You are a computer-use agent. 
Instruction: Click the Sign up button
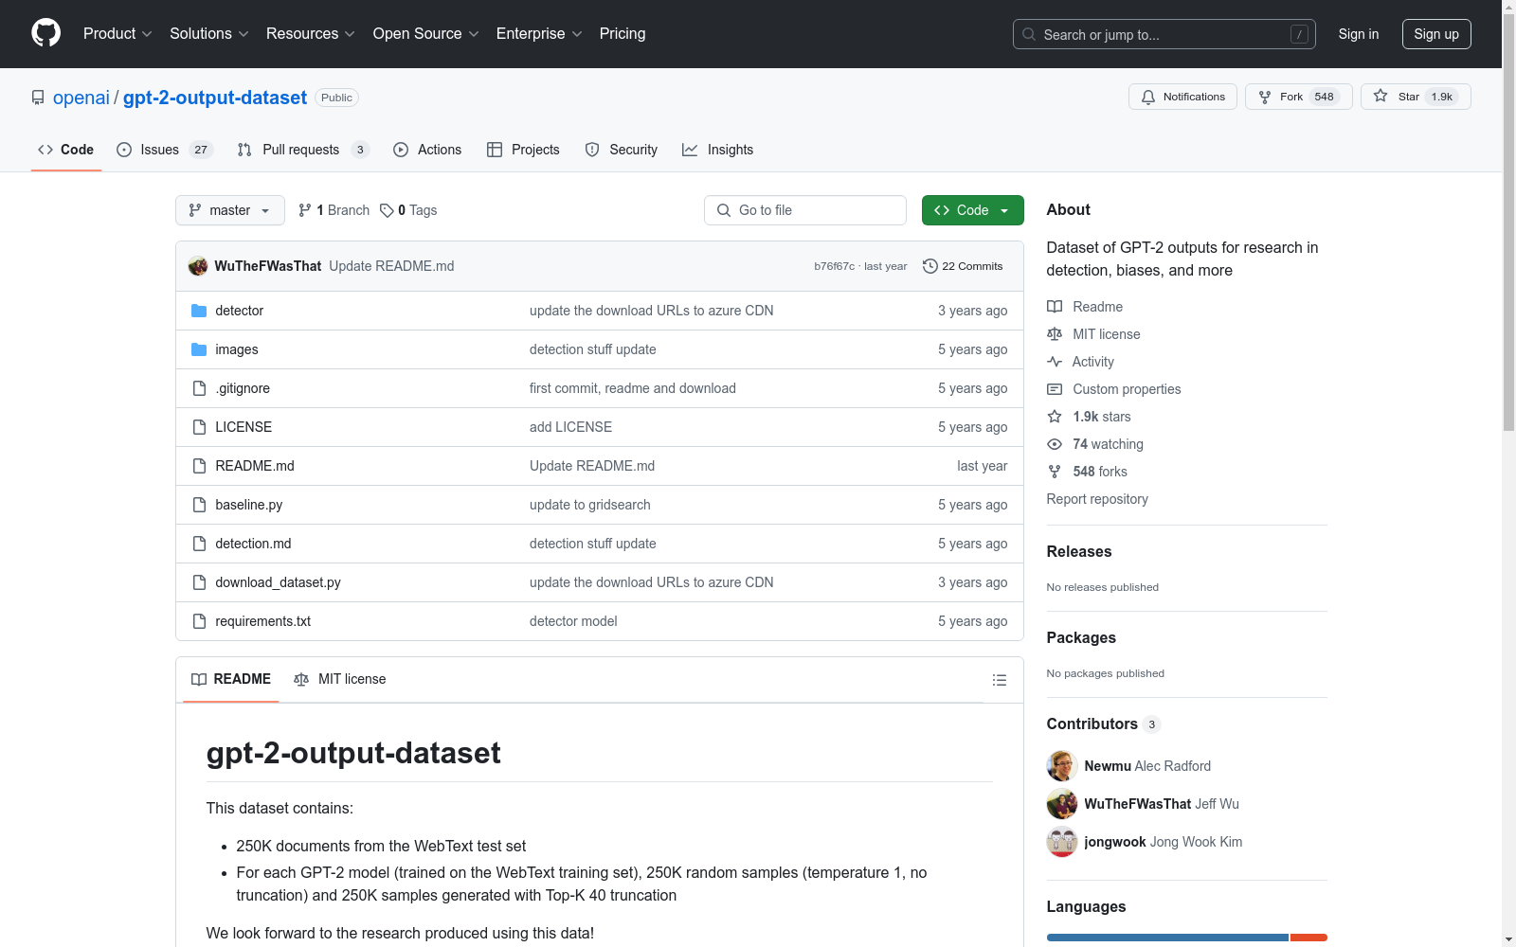click(x=1436, y=34)
